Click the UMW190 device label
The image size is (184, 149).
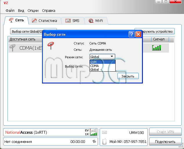(136, 133)
